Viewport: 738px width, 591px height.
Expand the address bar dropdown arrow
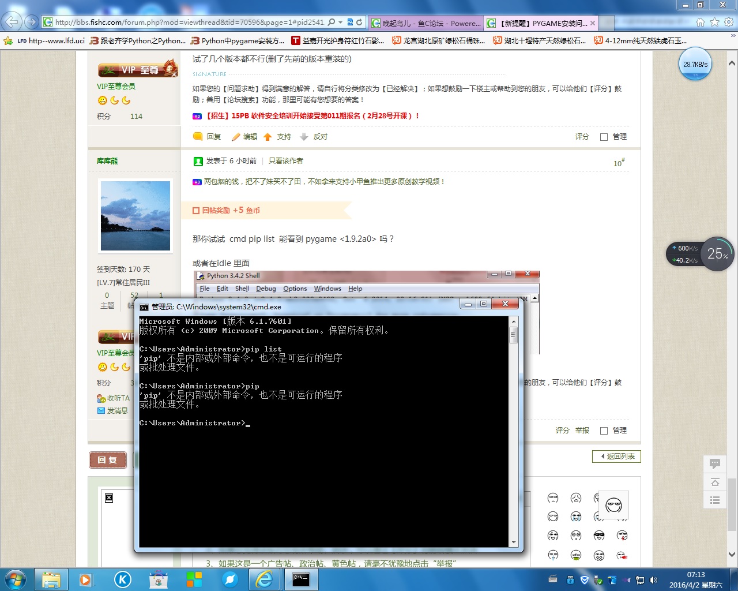[341, 23]
